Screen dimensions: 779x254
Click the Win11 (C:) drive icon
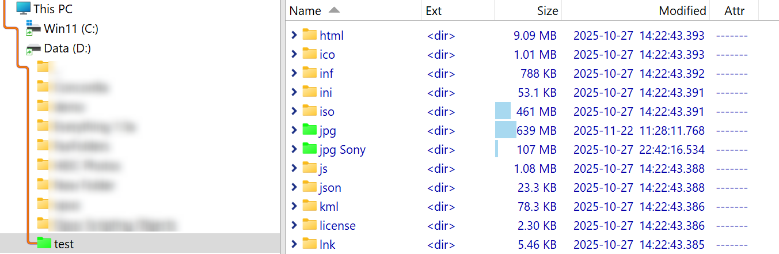click(x=33, y=29)
